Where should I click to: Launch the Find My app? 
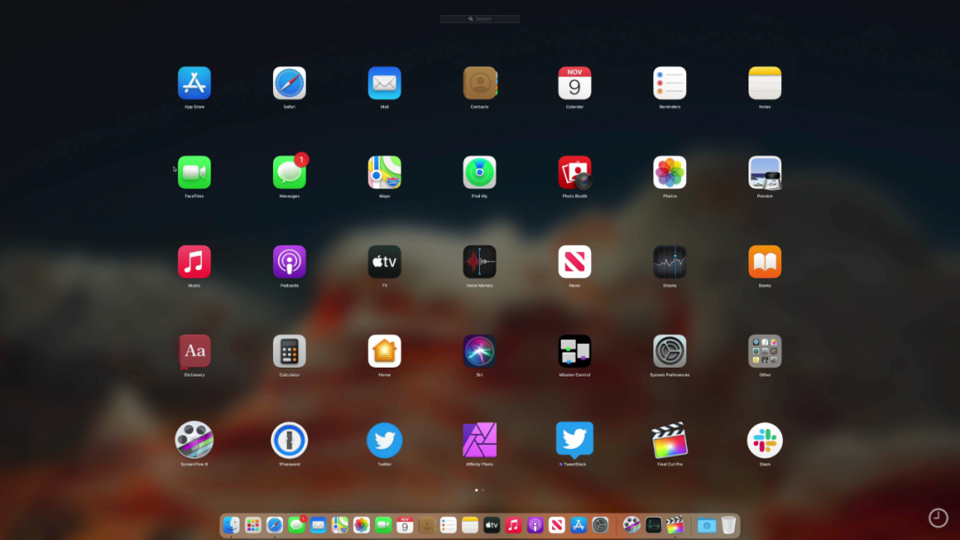479,172
